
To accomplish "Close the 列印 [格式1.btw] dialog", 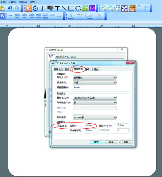I will (x=122, y=49).
